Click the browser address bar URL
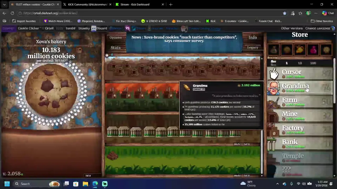The image size is (337, 189). [x=50, y=13]
